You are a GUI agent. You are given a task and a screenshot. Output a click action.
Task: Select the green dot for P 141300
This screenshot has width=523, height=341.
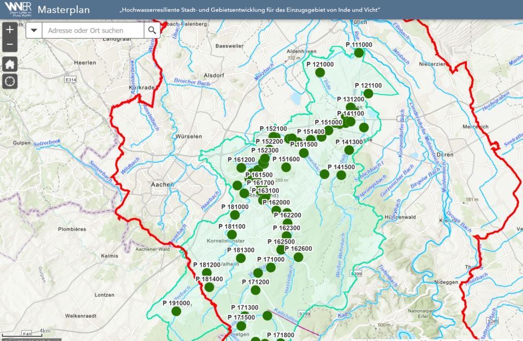click(349, 150)
